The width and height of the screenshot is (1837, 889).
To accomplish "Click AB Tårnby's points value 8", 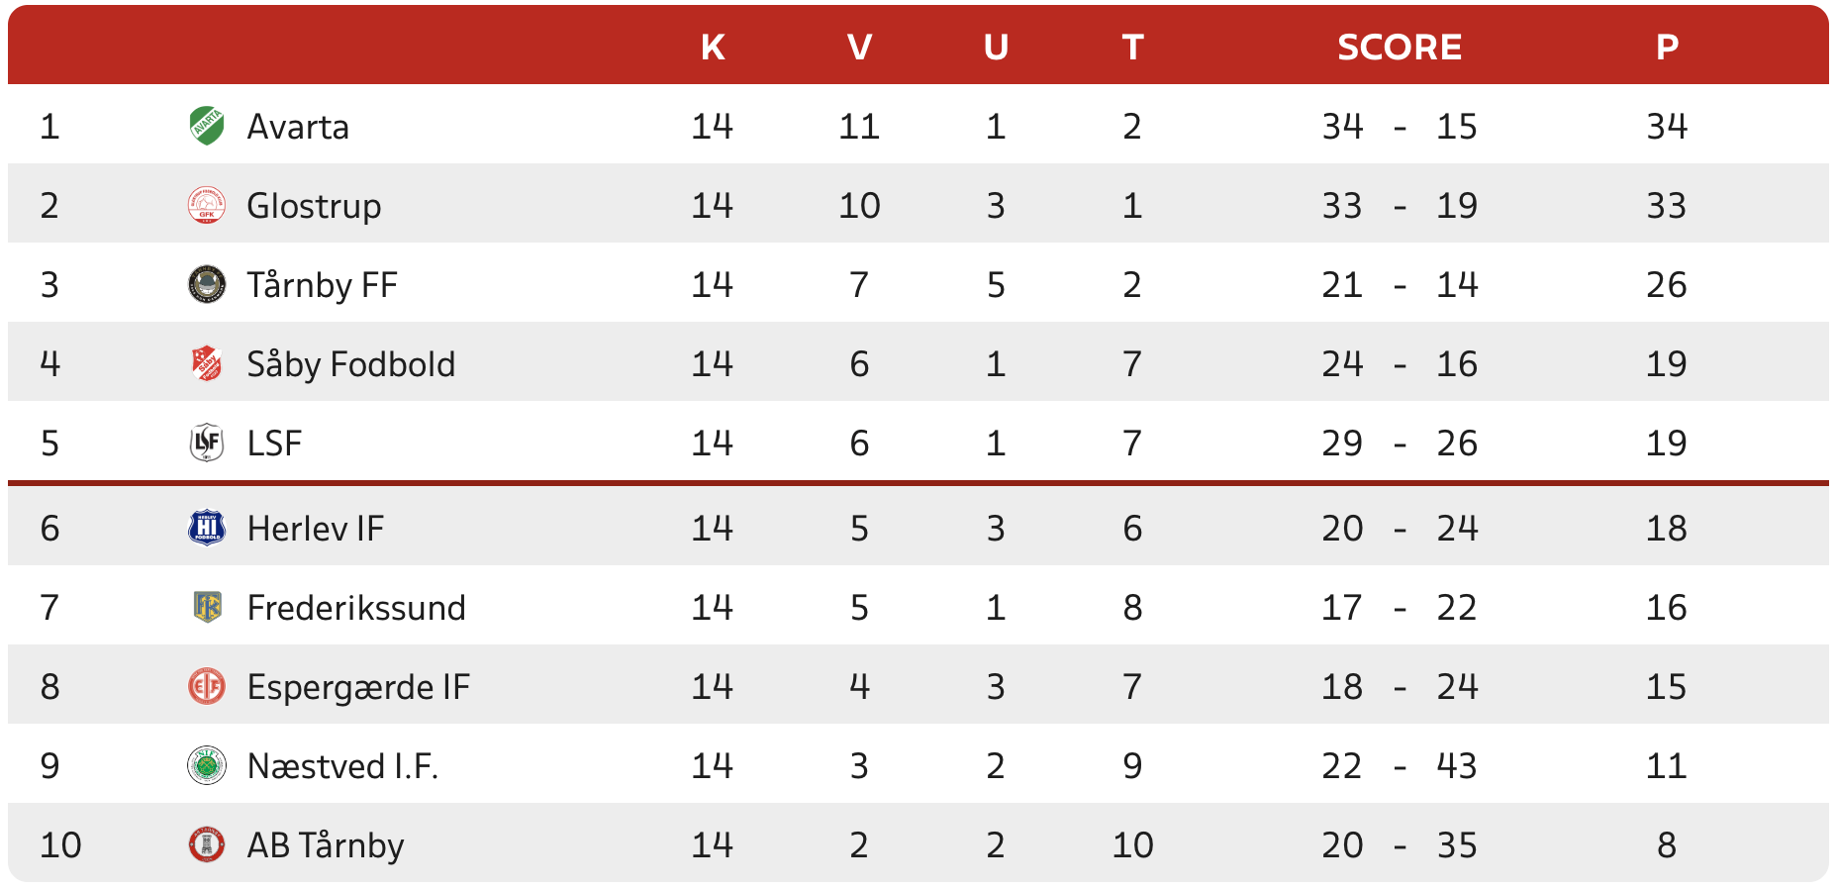I will click(x=1667, y=845).
